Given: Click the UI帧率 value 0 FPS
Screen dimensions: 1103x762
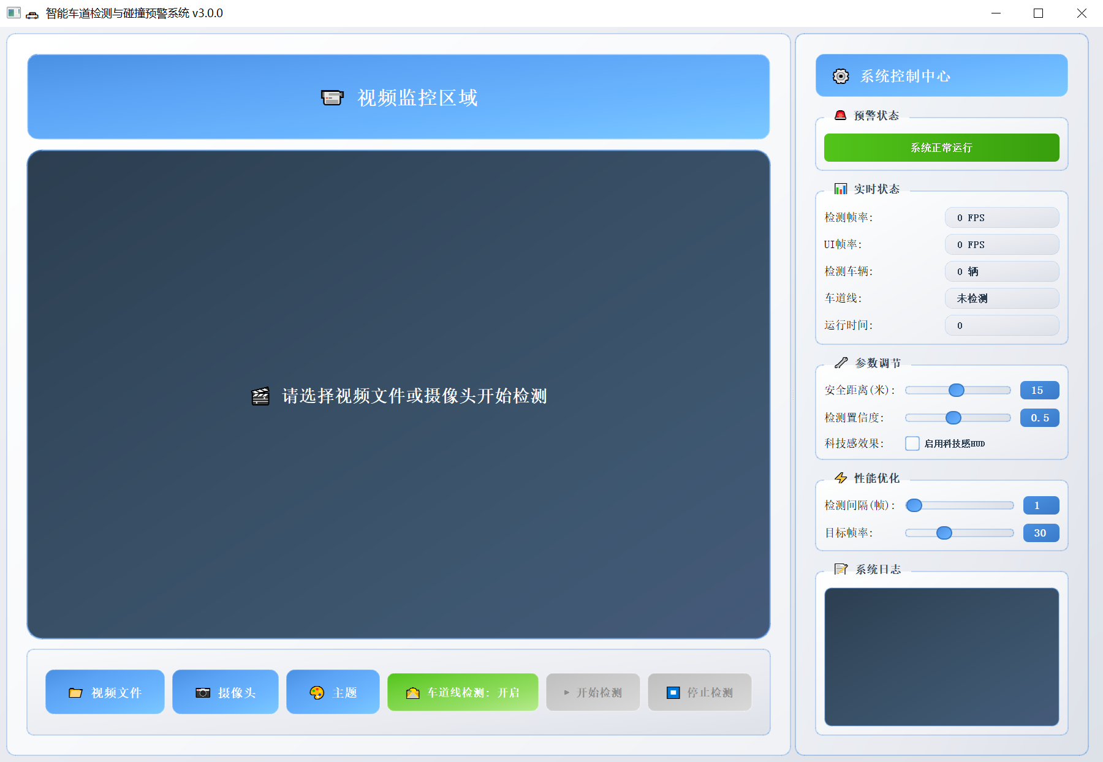Looking at the screenshot, I should click(1002, 244).
